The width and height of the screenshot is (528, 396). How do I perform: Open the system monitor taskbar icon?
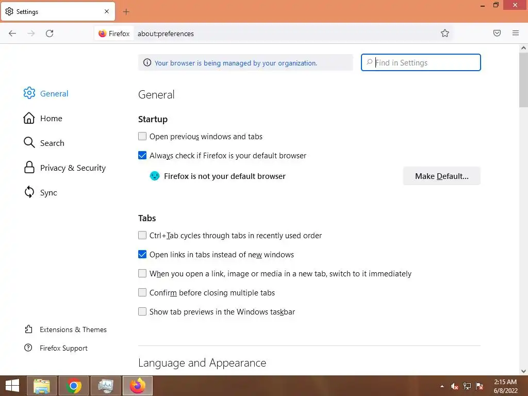click(106, 386)
